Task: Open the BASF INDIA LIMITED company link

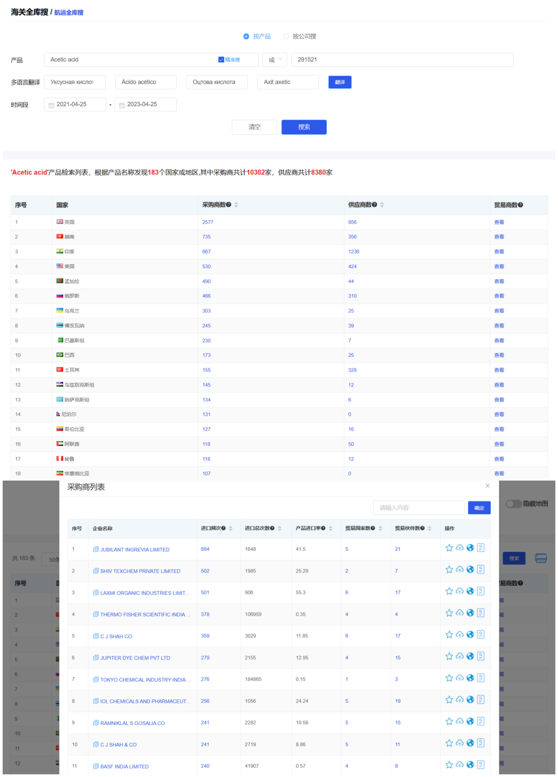Action: 124,767
